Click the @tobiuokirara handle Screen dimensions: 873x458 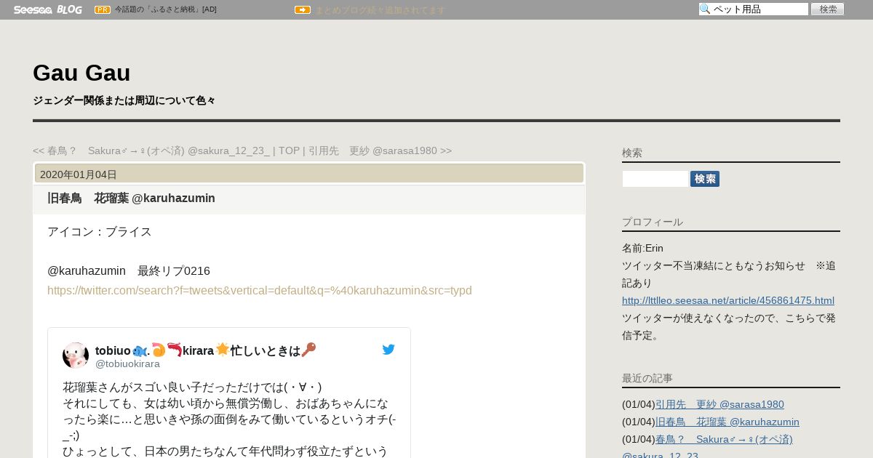coord(127,363)
